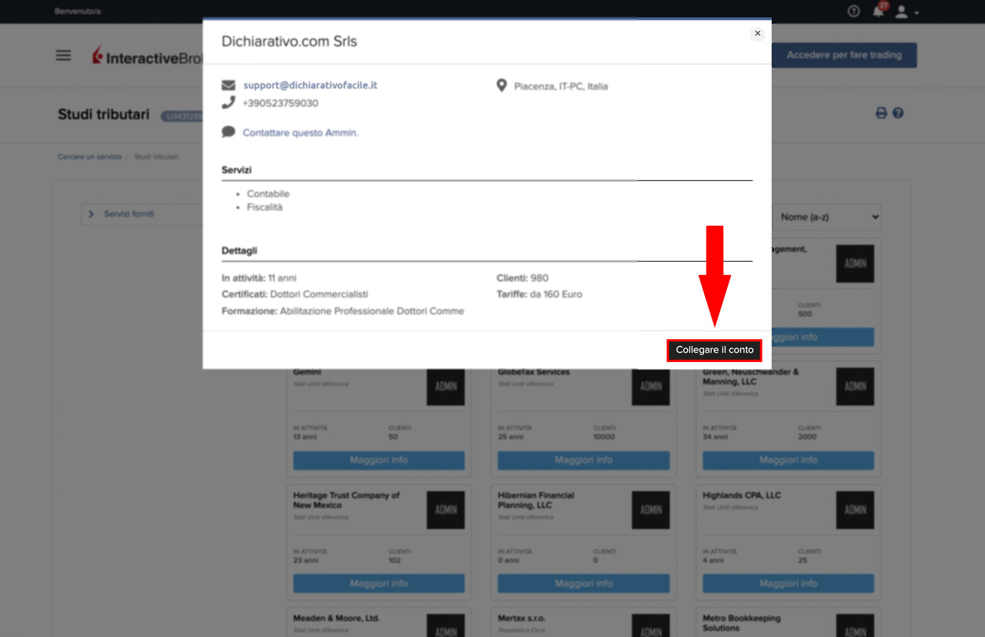The width and height of the screenshot is (985, 637).
Task: Select the Piacenza, IT-PC, Italia text
Action: [561, 86]
